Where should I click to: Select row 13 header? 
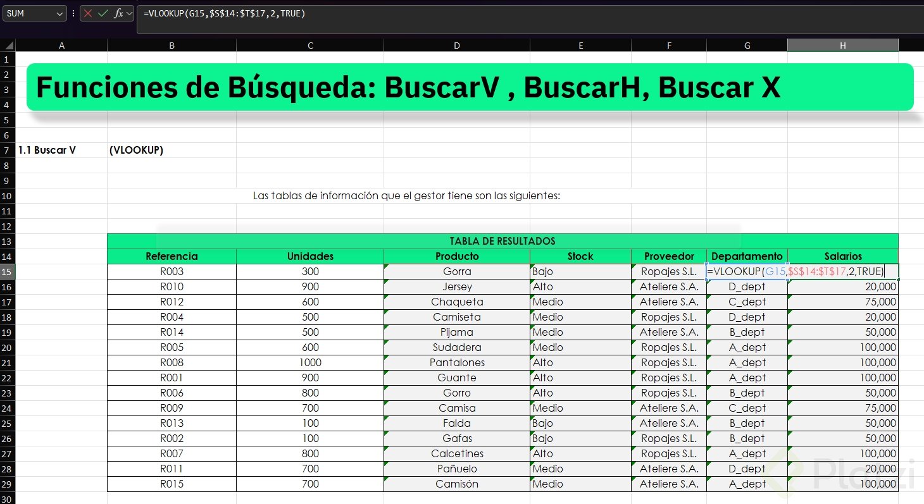(x=8, y=241)
